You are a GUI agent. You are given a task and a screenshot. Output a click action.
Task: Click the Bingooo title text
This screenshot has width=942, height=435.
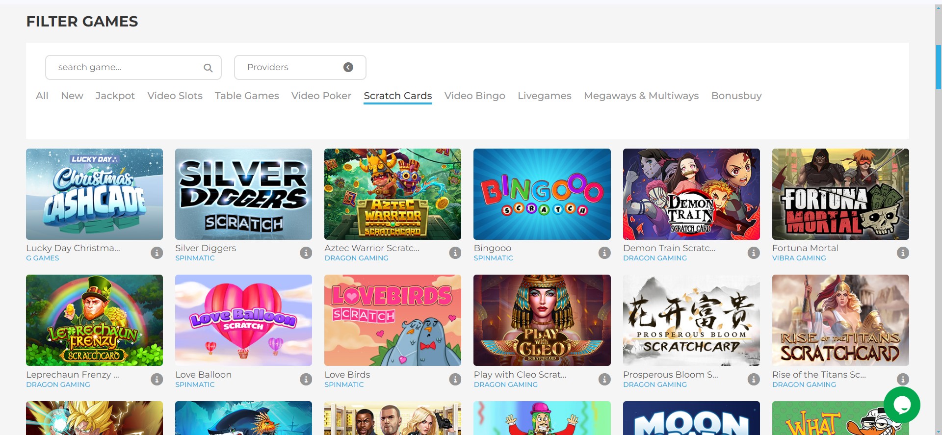click(x=493, y=248)
